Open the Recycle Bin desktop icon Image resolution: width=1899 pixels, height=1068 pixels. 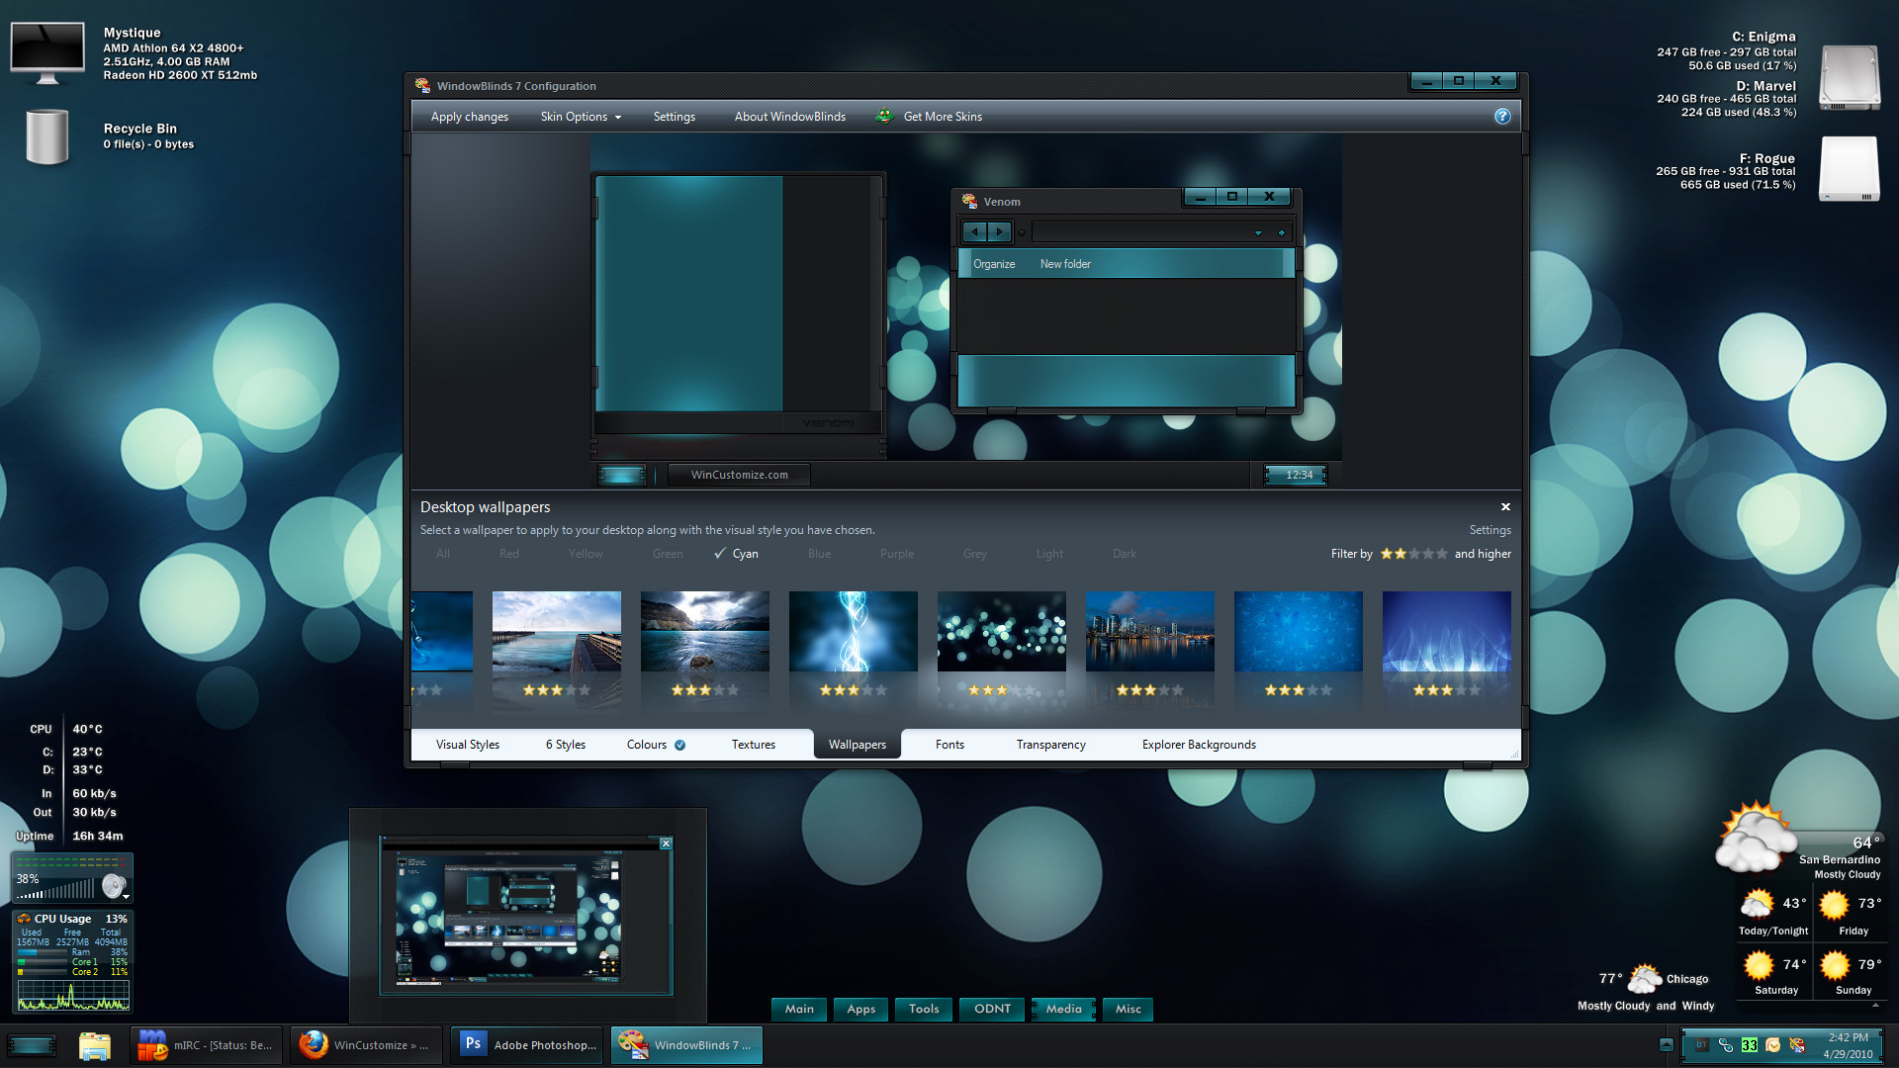47,136
